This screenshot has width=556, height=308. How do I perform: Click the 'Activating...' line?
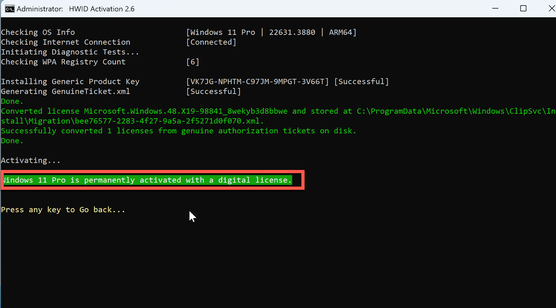point(31,160)
